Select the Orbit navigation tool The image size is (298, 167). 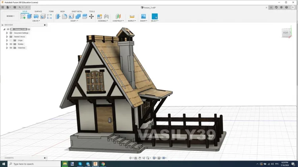click(x=131, y=158)
